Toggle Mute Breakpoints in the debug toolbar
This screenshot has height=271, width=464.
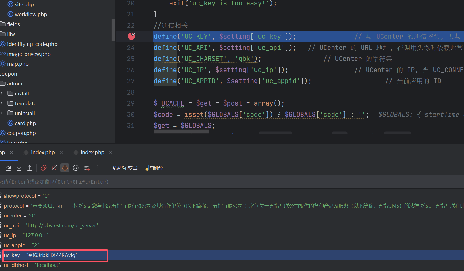point(54,168)
